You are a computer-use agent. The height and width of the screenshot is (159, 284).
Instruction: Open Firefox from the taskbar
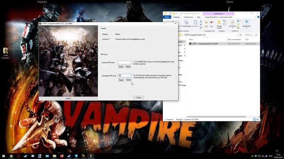pyautogui.click(x=62, y=156)
